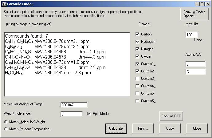Check the Custom6_ element box
The height and width of the screenshot is (138, 212).
137,101
